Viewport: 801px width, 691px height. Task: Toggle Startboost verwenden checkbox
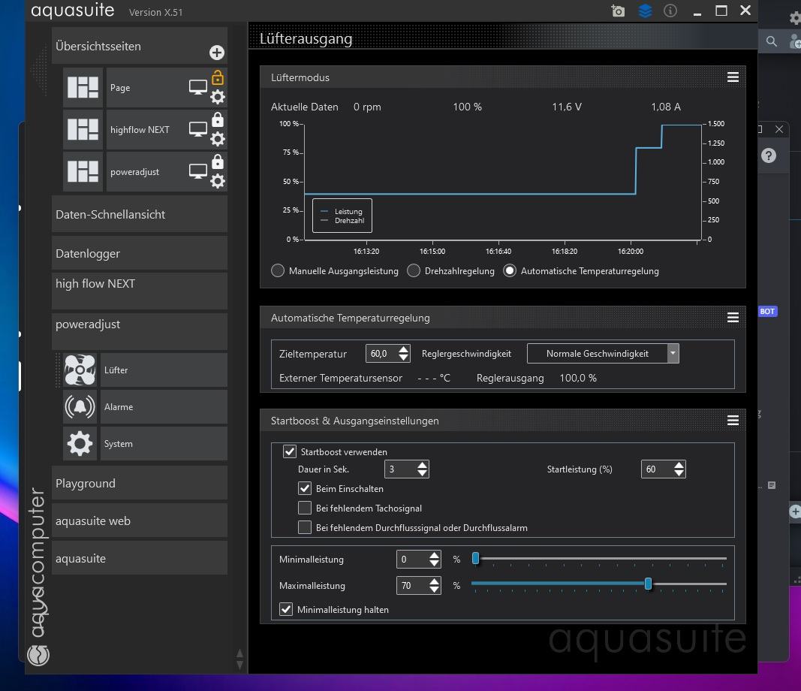coord(290,451)
